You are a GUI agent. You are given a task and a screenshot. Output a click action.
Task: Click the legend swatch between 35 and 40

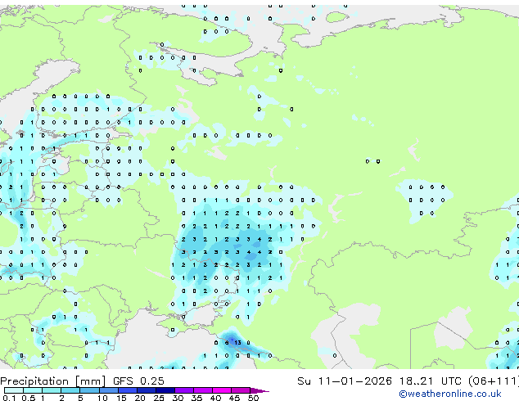pyautogui.click(x=202, y=390)
